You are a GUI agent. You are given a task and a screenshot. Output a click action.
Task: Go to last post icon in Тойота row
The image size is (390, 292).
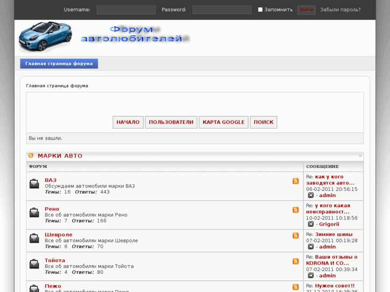click(311, 275)
